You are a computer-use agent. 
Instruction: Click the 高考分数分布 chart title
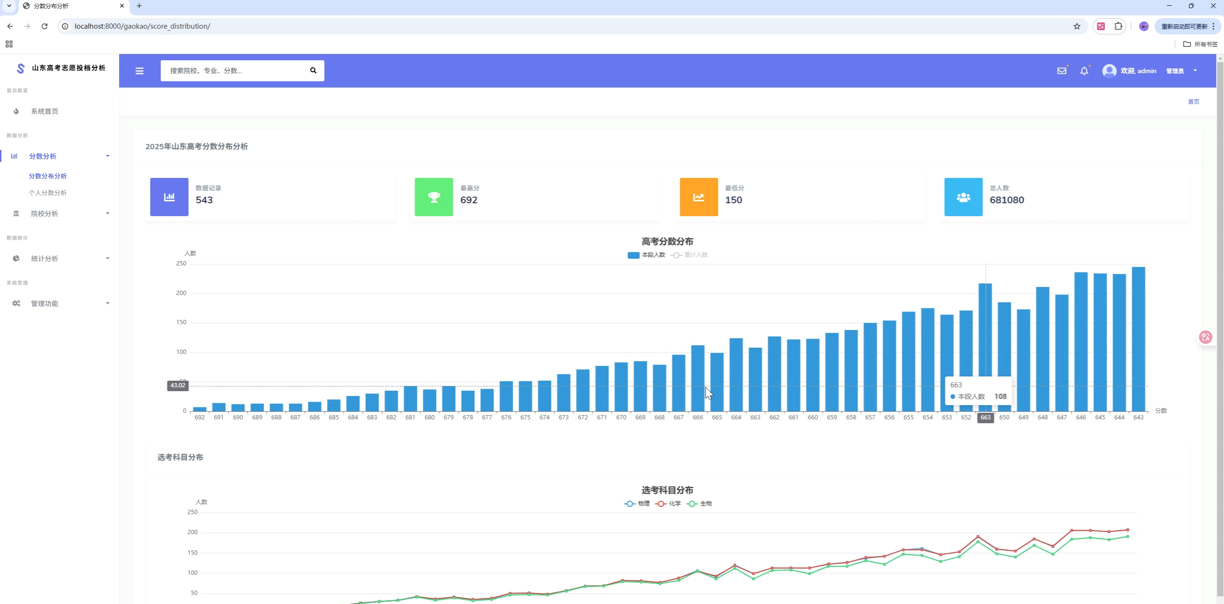point(667,242)
